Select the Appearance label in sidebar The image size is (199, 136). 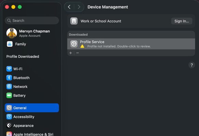(23, 126)
